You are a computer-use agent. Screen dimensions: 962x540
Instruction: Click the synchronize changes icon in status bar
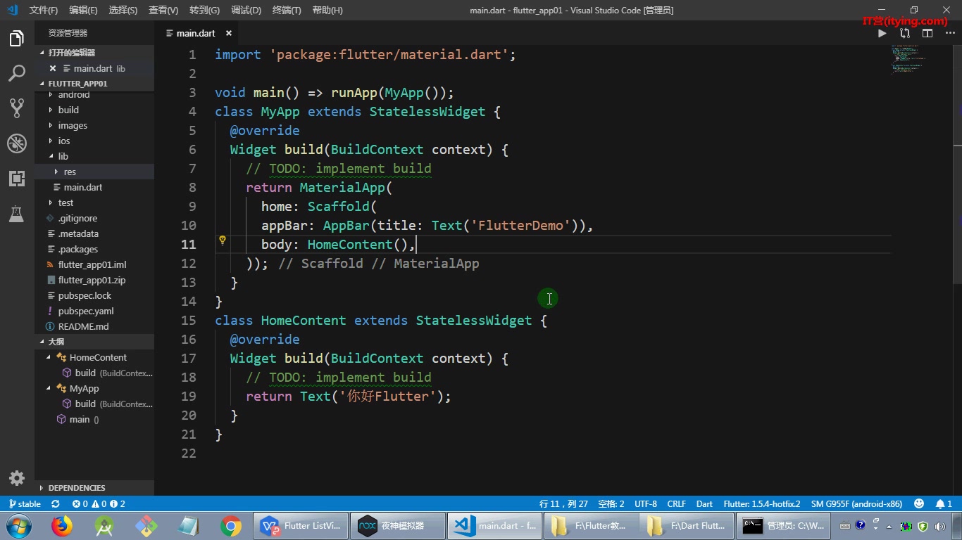click(56, 504)
